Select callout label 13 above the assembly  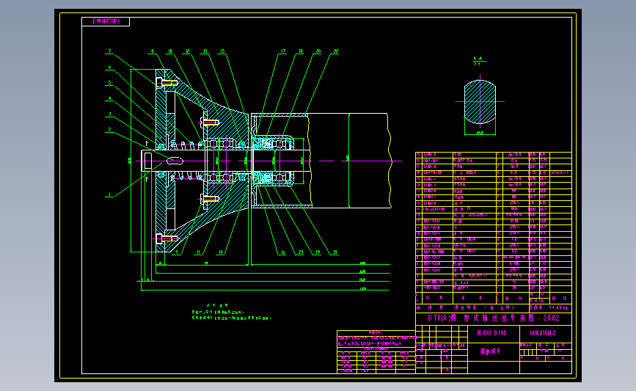click(205, 51)
